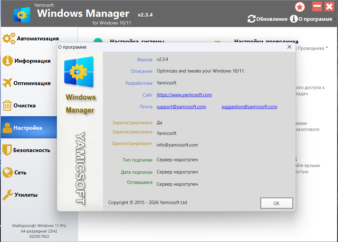Open the Сеть globe icon
The width and height of the screenshot is (338, 242).
tap(8, 173)
